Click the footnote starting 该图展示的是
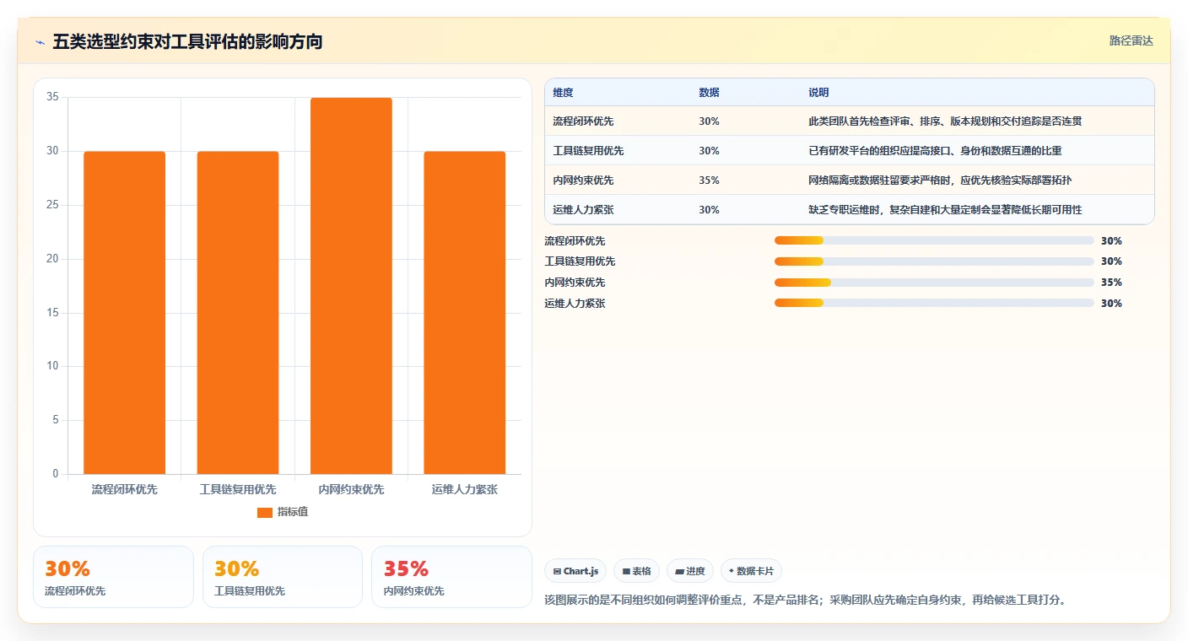Screen dimensions: 1188x641 [x=807, y=601]
